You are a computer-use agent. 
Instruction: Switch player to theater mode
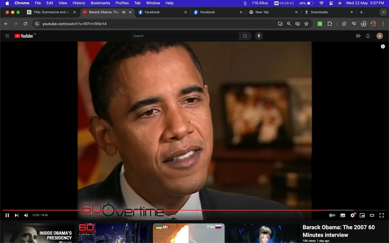coord(372,215)
